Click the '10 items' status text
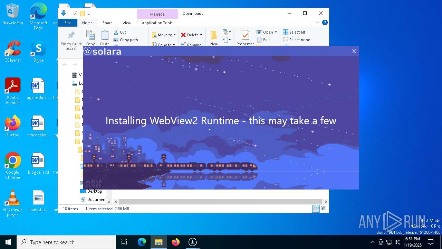Viewport: 442px width, 249px height. pyautogui.click(x=70, y=209)
